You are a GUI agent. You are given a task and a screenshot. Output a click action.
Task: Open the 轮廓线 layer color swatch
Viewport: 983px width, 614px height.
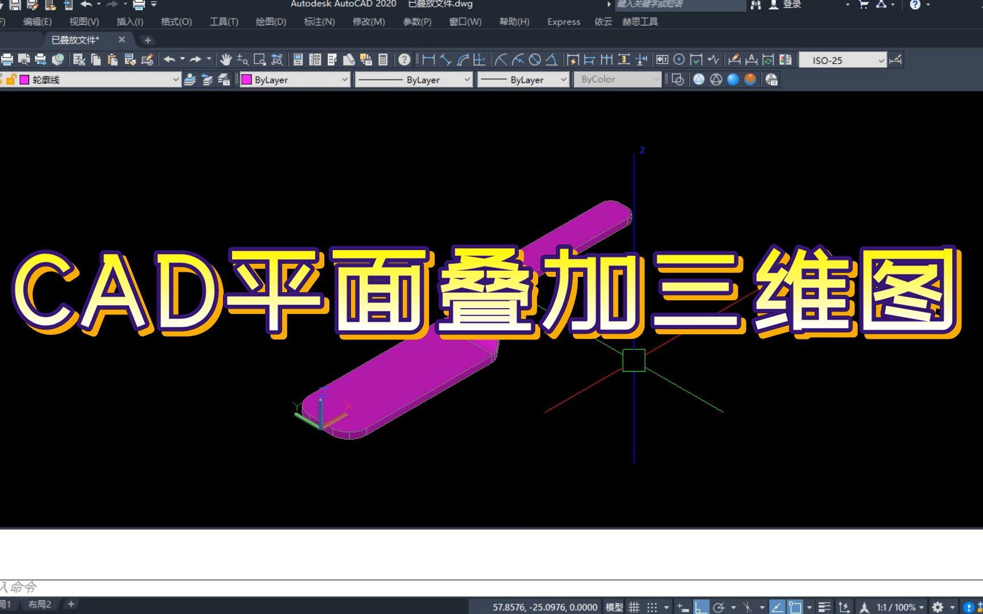coord(24,80)
